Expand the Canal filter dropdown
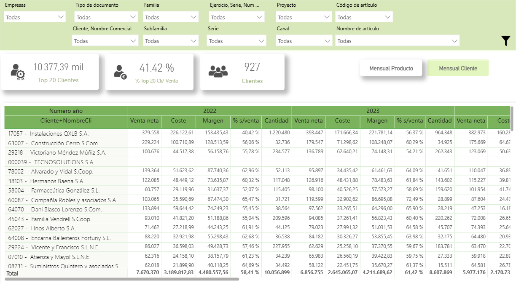Screen dimensions: 516x283 [304, 41]
